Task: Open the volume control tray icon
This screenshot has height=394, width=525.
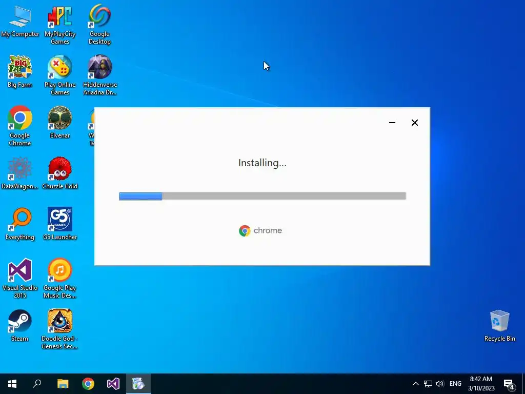Action: click(x=440, y=384)
